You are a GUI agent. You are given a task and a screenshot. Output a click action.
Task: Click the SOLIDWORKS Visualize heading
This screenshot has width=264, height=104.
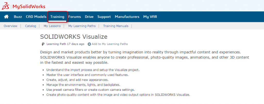[x=74, y=37]
